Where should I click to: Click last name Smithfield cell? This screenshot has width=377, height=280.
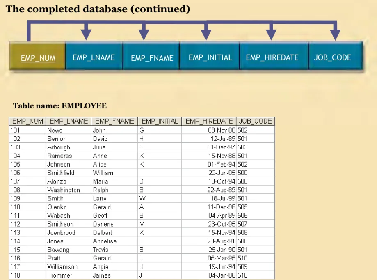69,173
